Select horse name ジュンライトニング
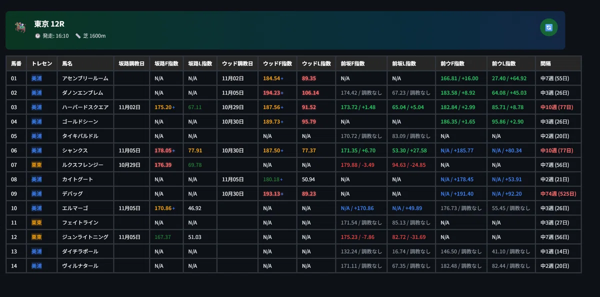 (84, 237)
